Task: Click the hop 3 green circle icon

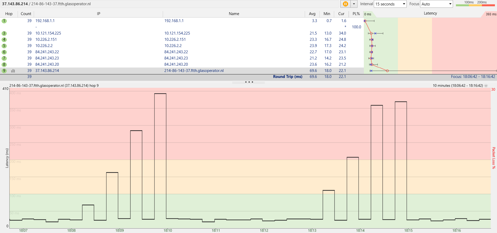Action: 4,33
